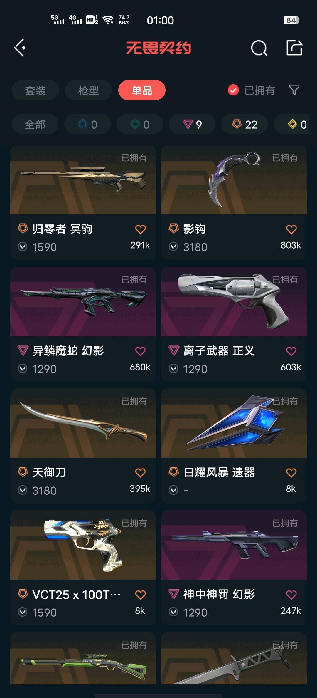
Task: Like the 影钩 knife skin heart
Action: click(x=291, y=229)
